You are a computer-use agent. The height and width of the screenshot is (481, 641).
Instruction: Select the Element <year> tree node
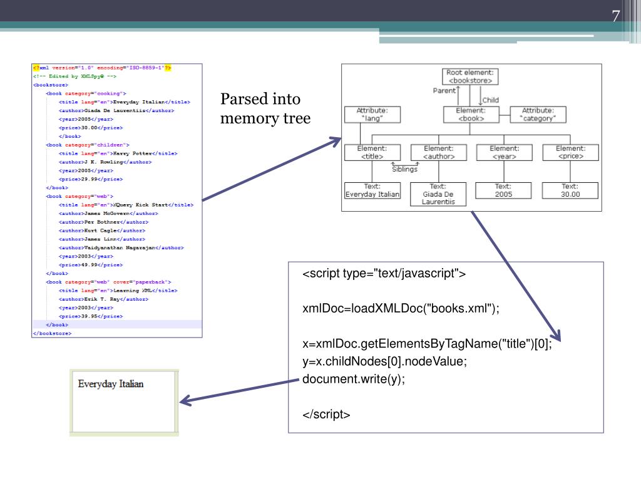tap(505, 152)
